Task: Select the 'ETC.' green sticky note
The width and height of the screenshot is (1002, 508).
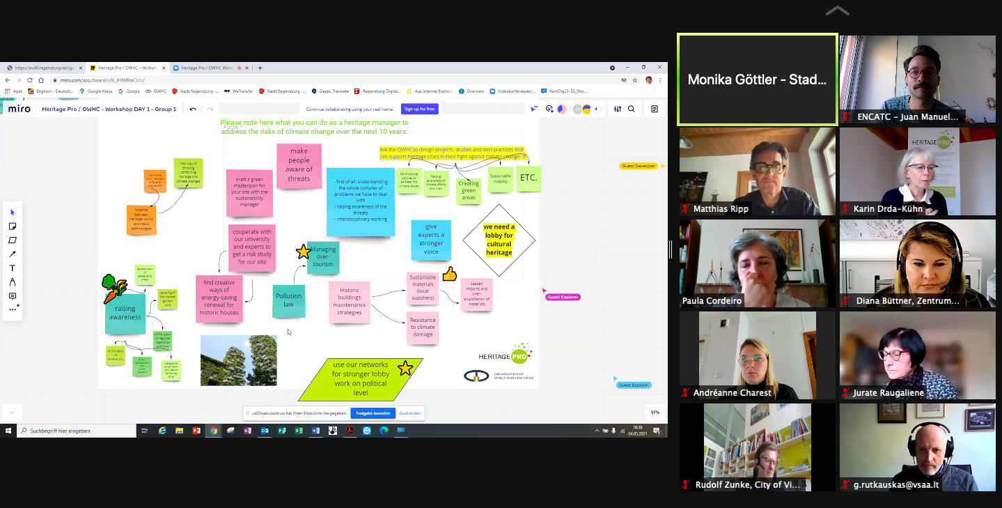Action: pos(529,178)
